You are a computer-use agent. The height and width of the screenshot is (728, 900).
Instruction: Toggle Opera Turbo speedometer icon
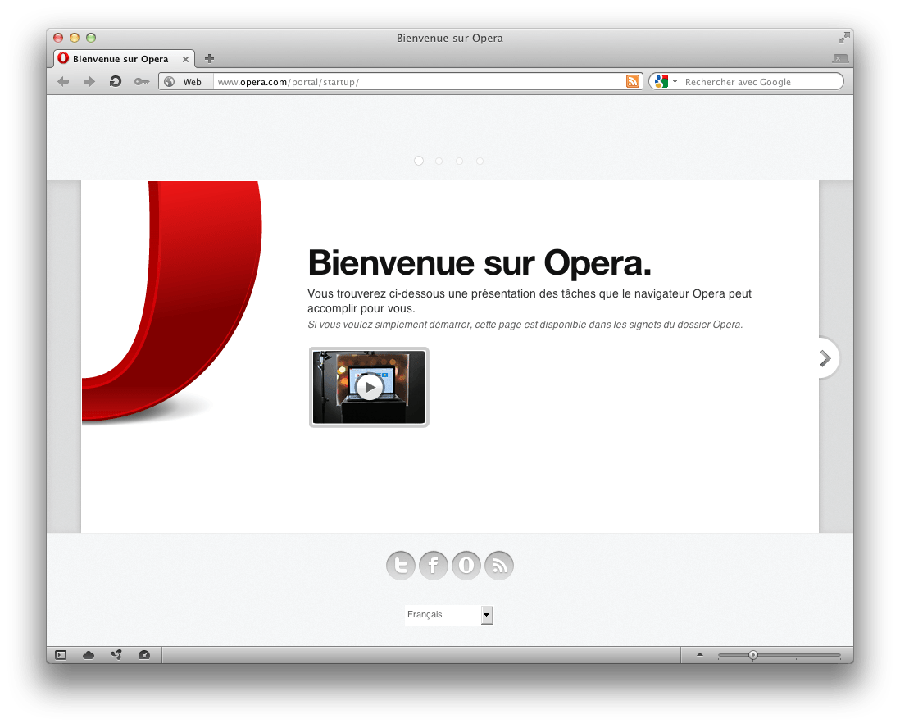coord(144,655)
